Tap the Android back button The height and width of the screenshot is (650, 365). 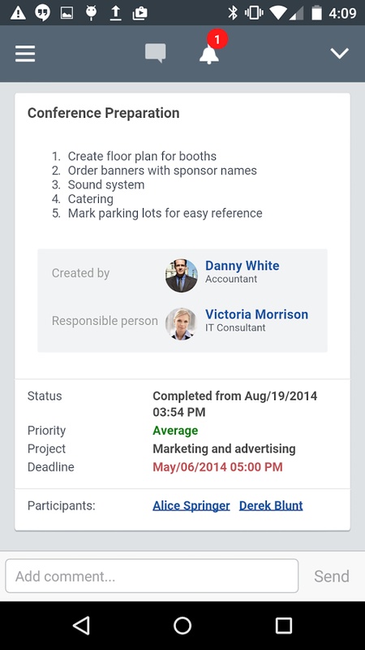(82, 626)
